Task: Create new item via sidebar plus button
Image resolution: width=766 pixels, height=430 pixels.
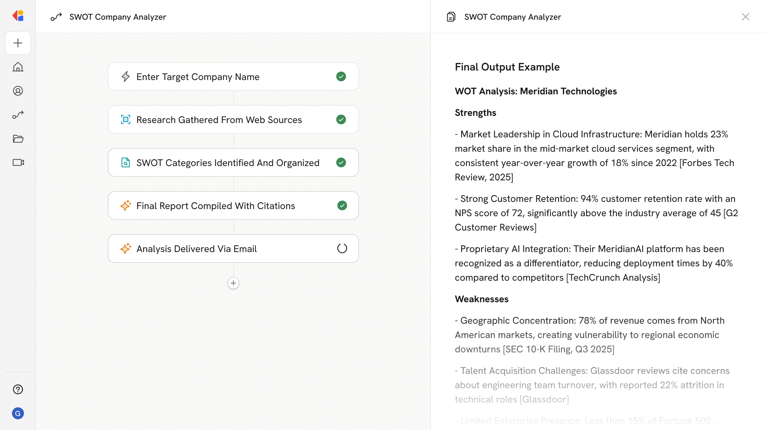Action: 18,43
